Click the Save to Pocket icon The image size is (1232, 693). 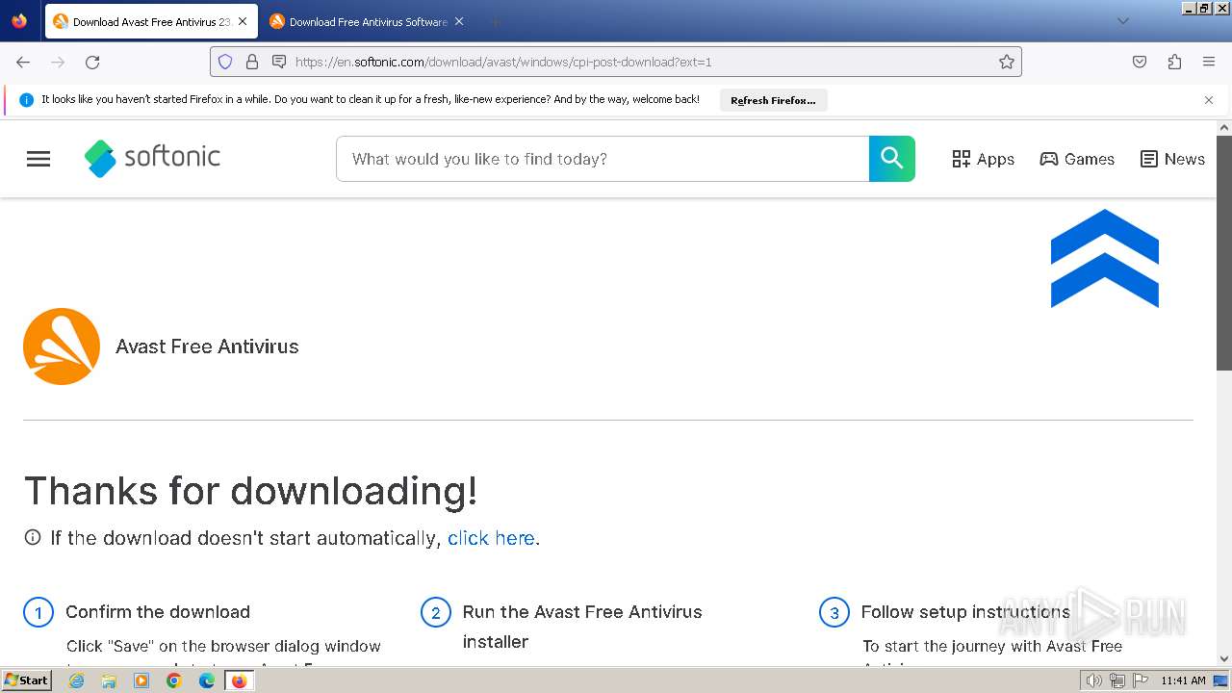[1140, 62]
